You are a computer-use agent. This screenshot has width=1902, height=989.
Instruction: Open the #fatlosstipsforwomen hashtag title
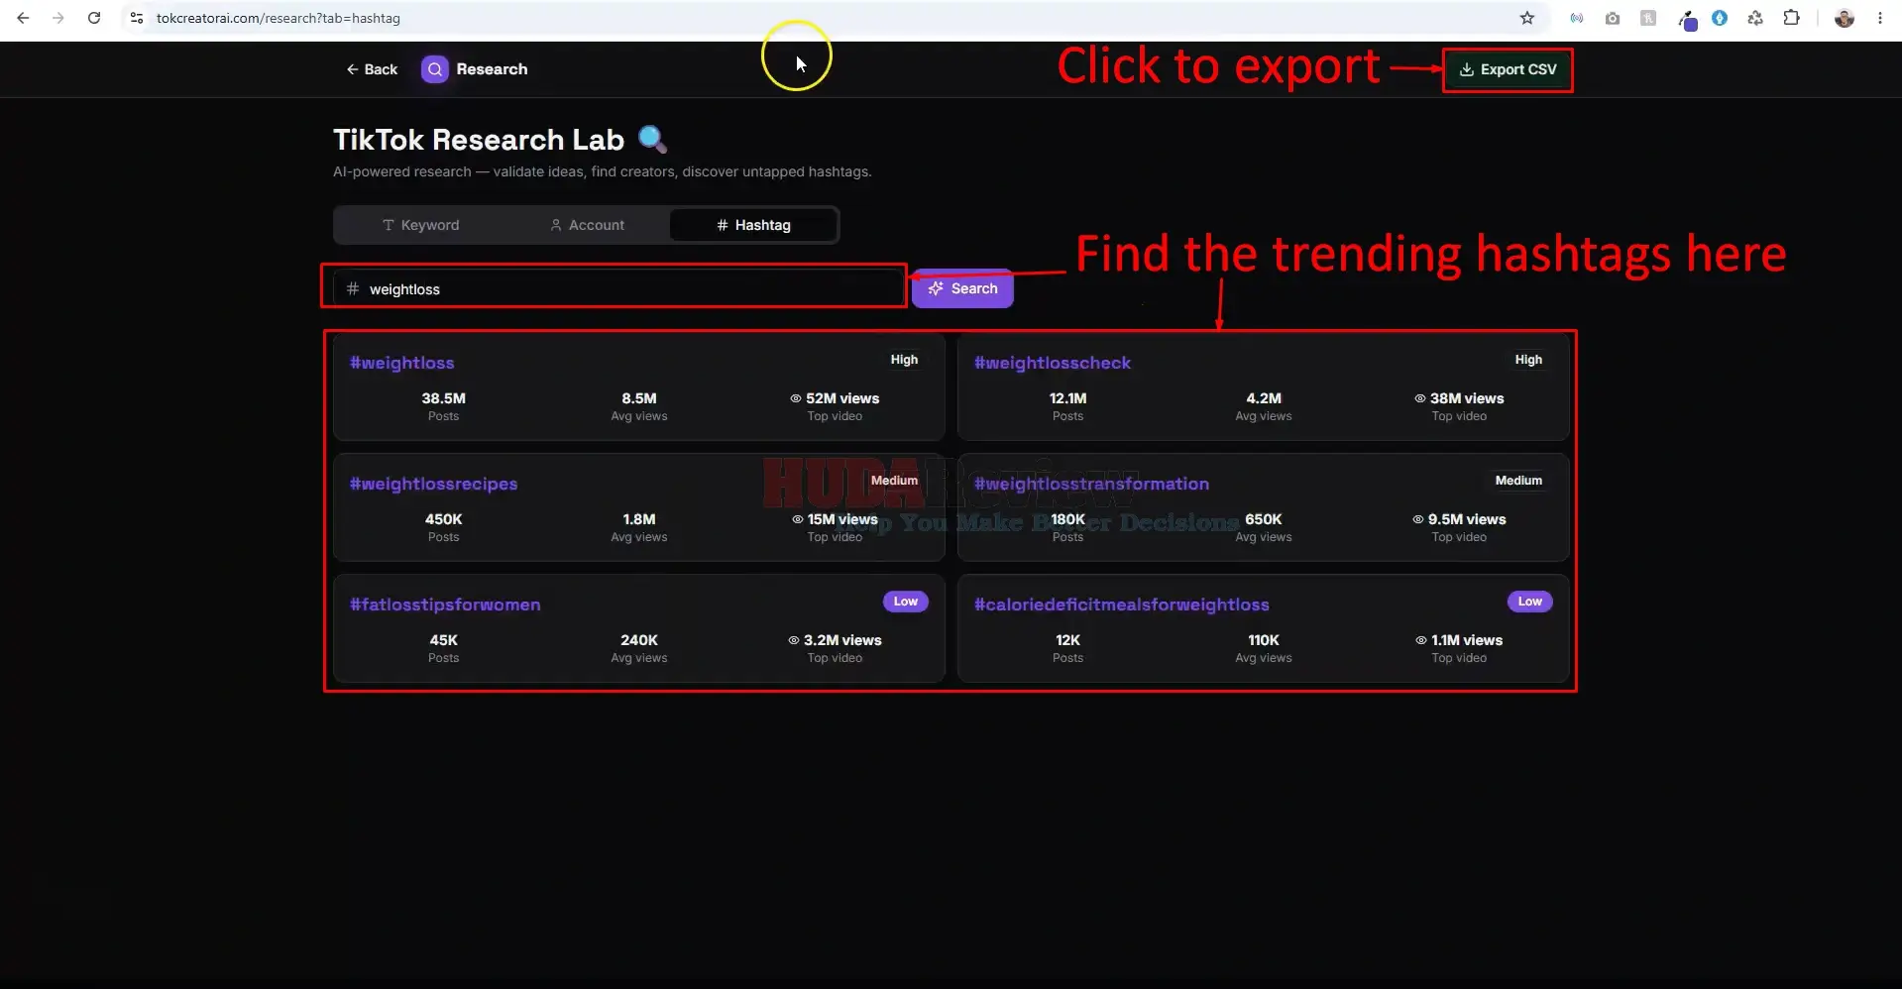pos(445,604)
